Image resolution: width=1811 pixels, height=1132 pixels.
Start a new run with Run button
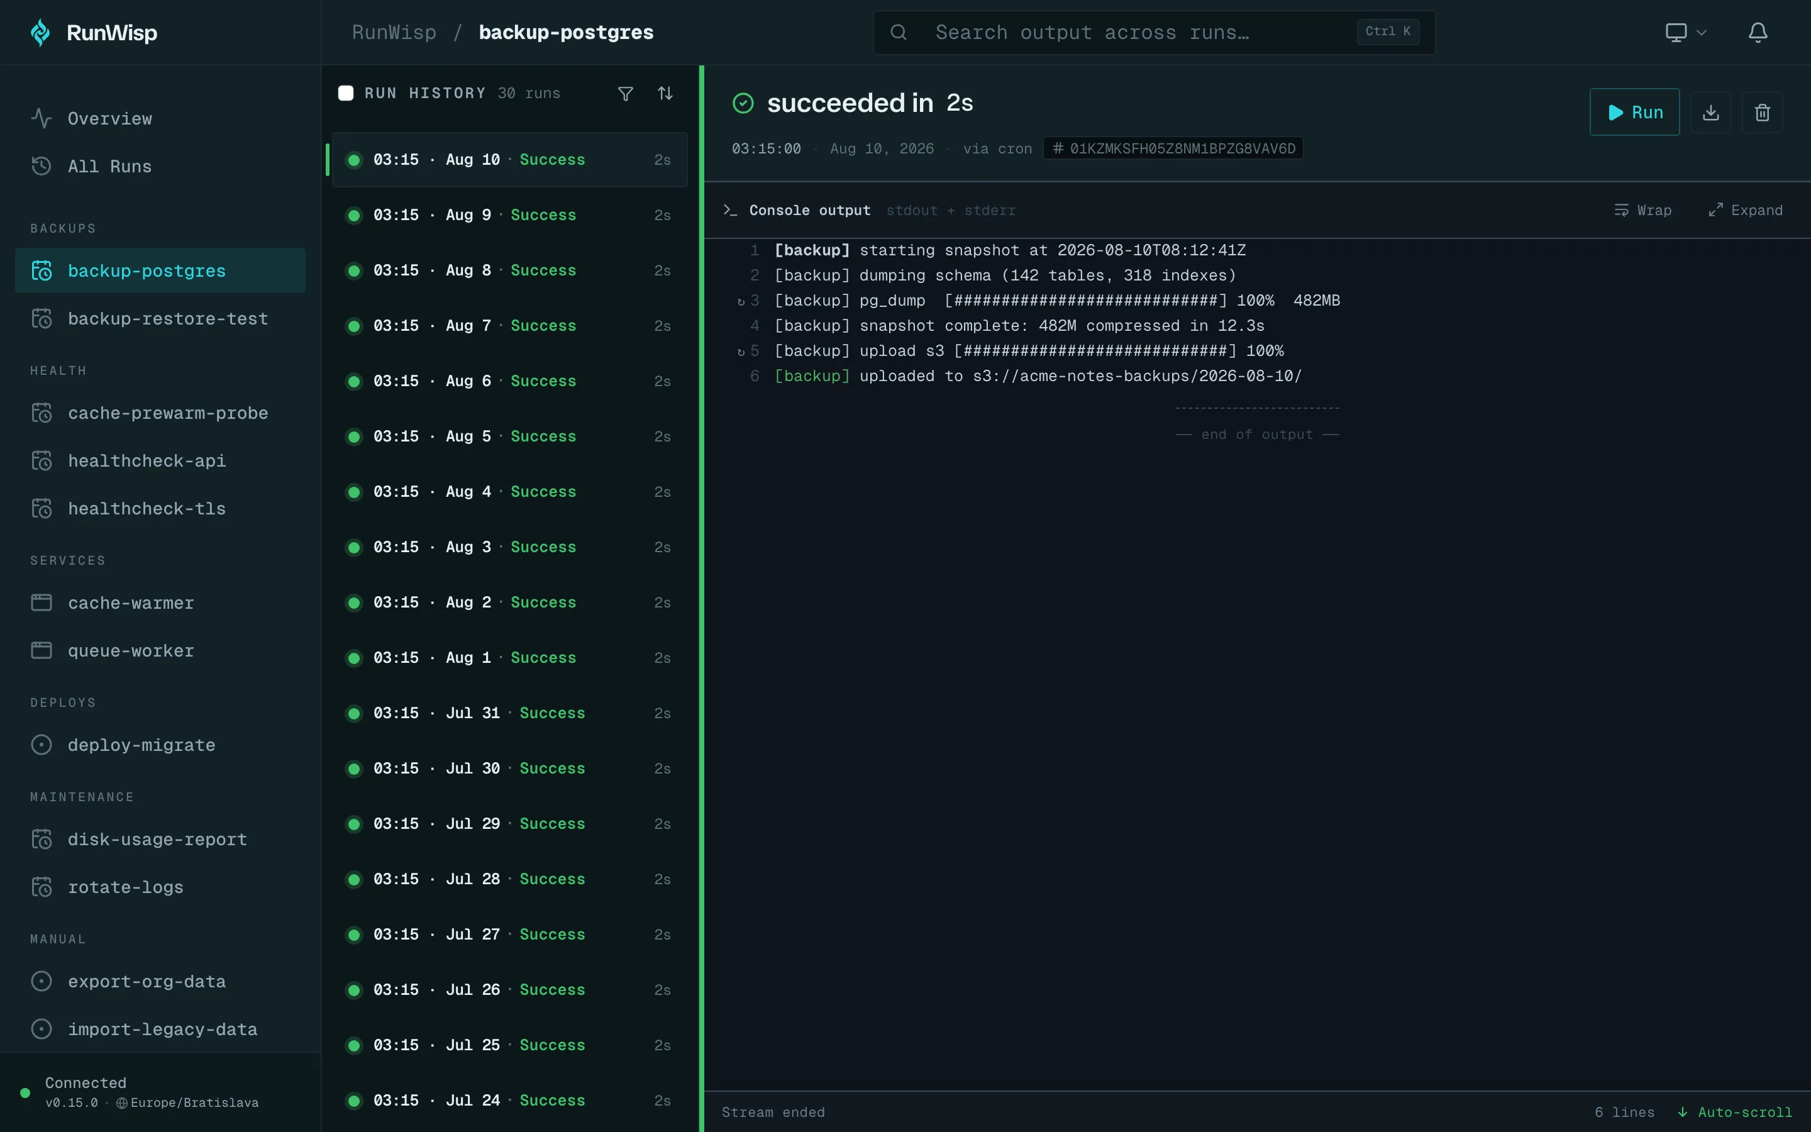(x=1634, y=113)
